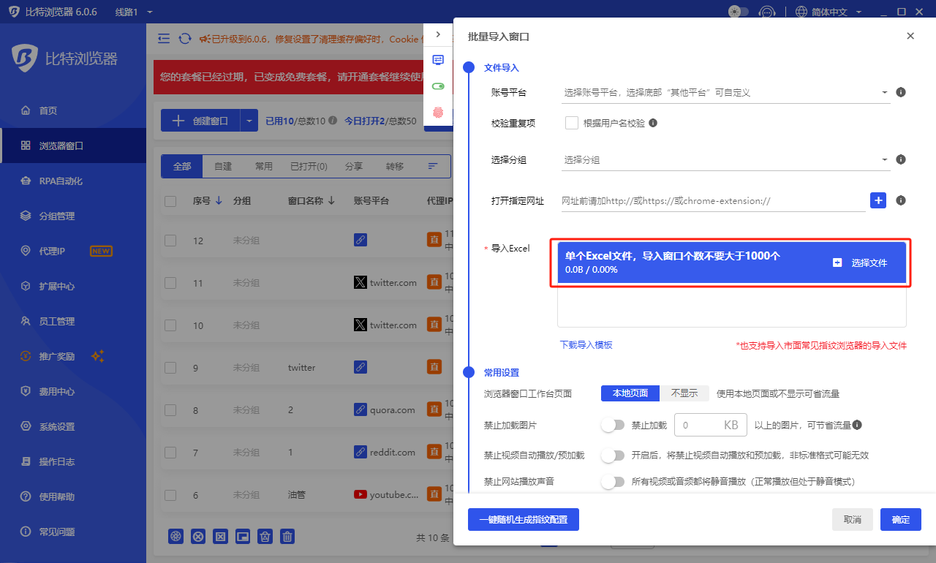
Task: Click 取消 to cancel the import dialog
Action: (853, 519)
